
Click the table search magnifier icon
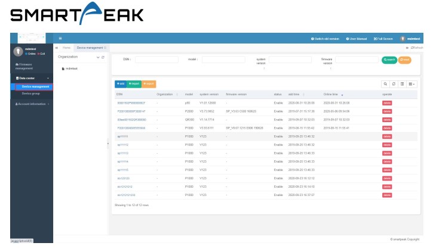[x=385, y=84]
